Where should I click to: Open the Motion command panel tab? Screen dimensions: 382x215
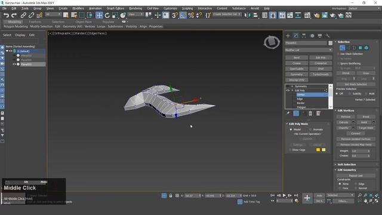point(312,36)
